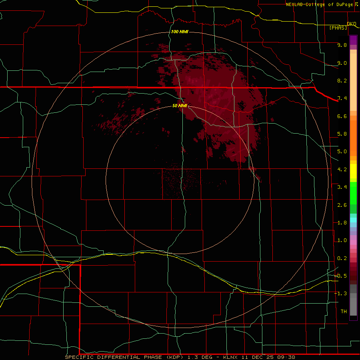Click the cyan swatch in the legend
This screenshot has height=360, width=360.
353,220
